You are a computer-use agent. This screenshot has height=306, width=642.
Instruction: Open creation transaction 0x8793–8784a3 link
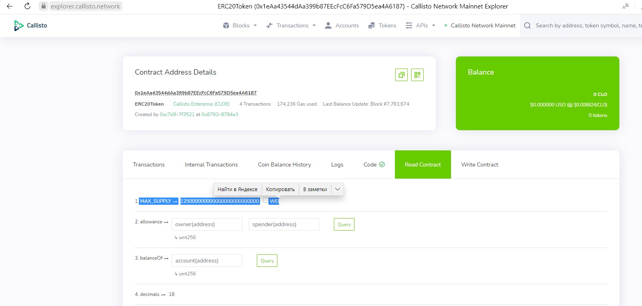pos(220,114)
